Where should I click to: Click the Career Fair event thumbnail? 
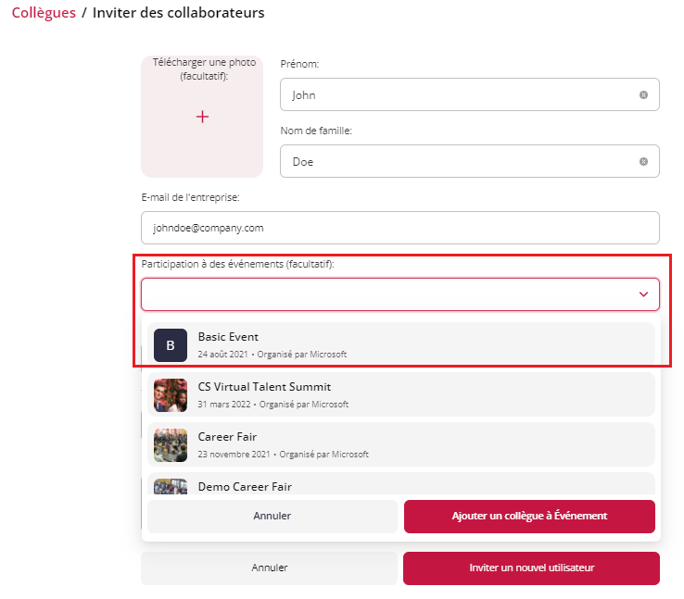coord(171,445)
